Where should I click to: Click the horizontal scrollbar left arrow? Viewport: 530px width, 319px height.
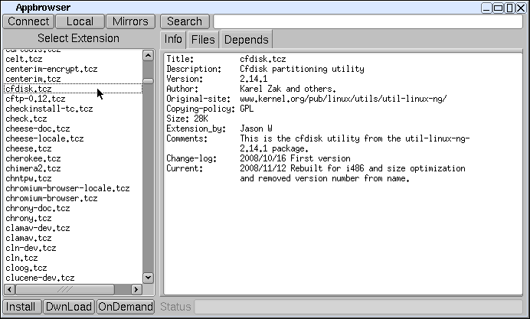pos(10,290)
